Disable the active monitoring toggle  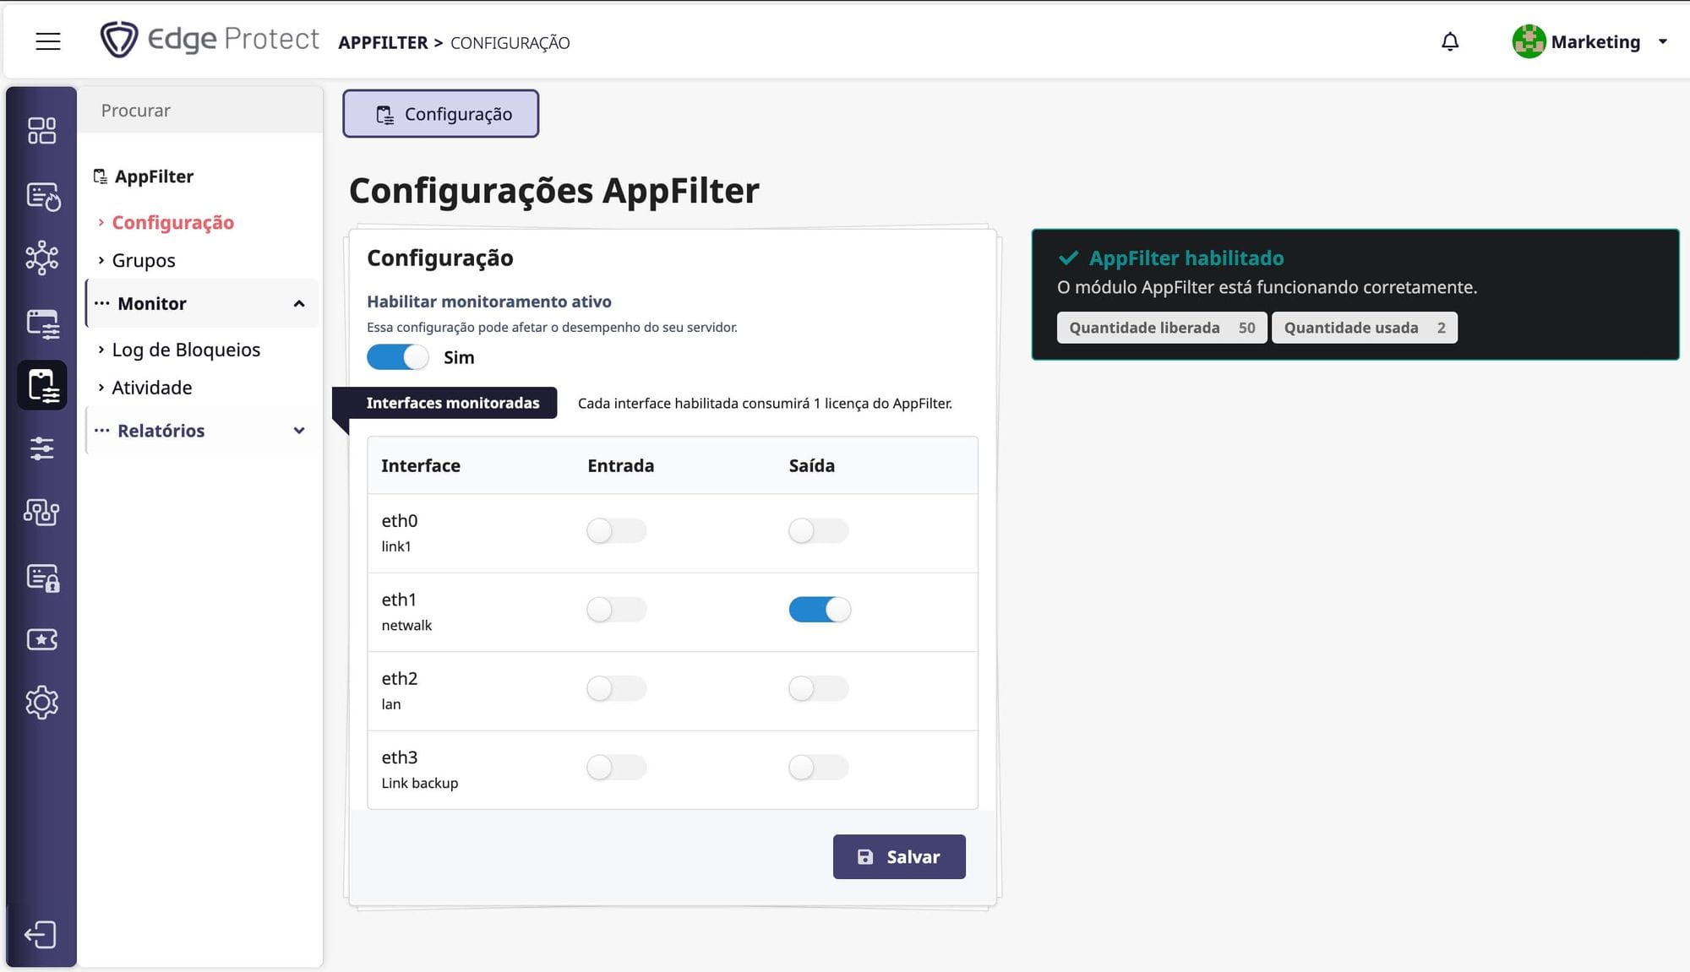click(x=397, y=357)
